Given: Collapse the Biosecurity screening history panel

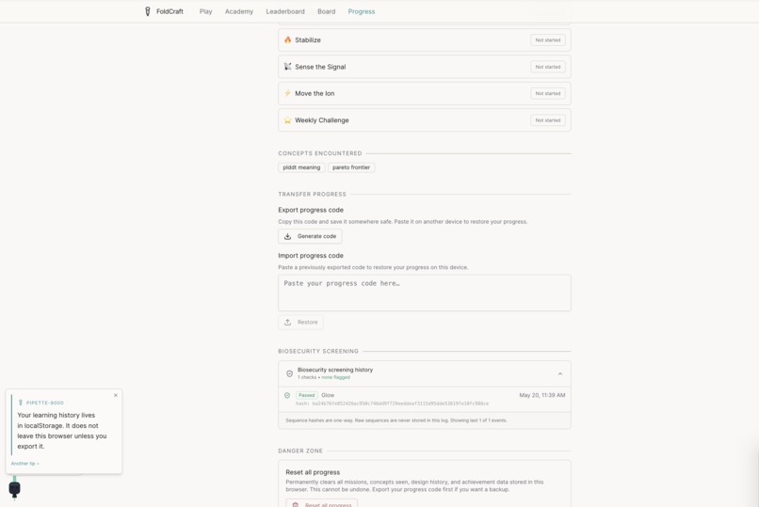Looking at the screenshot, I should (560, 373).
